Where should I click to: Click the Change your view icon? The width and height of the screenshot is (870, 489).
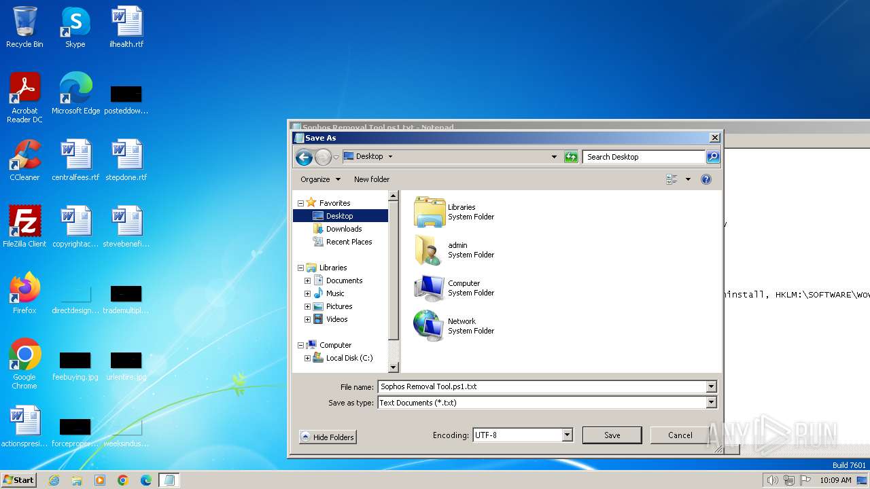pos(672,179)
